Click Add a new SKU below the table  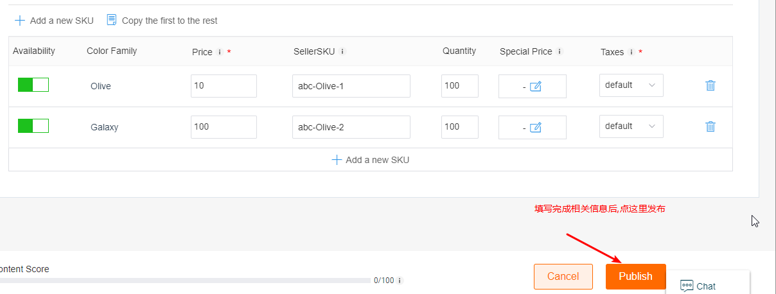tap(370, 160)
